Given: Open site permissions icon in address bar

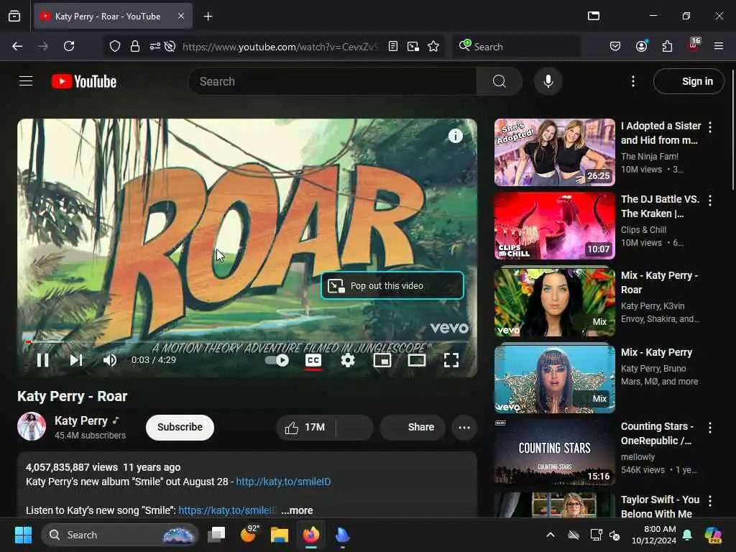Looking at the screenshot, I should 155,46.
